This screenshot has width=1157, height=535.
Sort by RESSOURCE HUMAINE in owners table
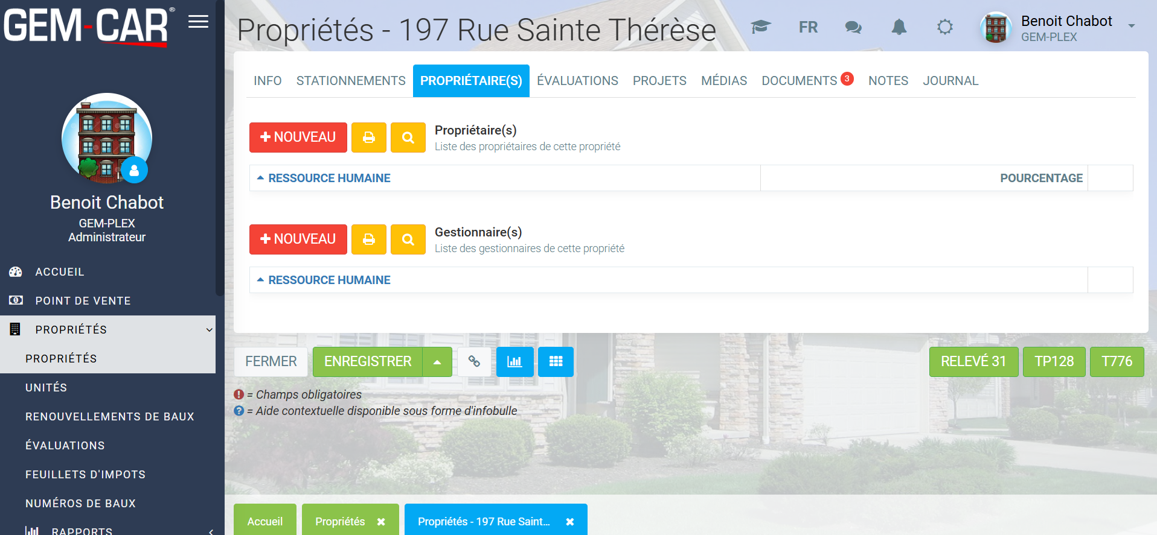329,178
